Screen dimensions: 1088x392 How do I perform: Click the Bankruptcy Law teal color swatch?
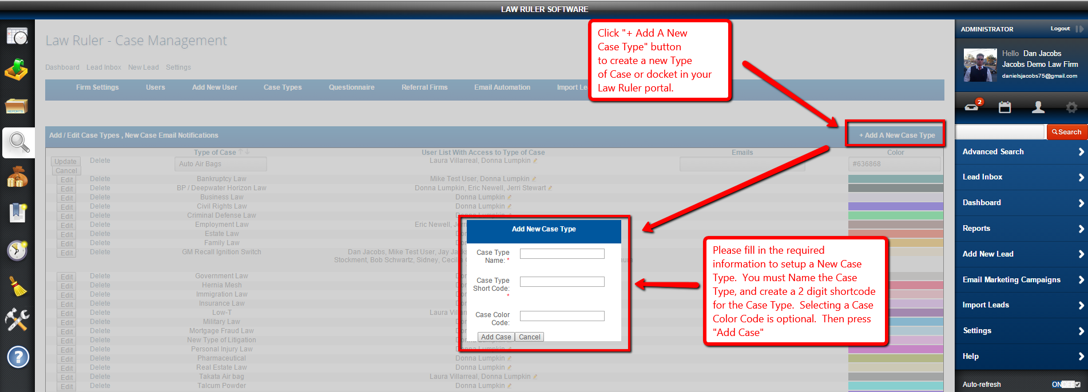pyautogui.click(x=895, y=179)
